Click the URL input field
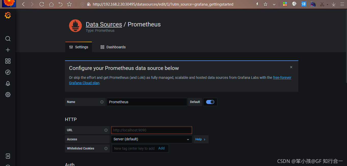 151,130
